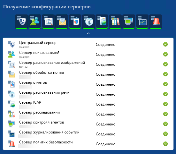The width and height of the screenshot is (176, 154).
Task: Click the central server shield icon tile
Action: [21, 21]
